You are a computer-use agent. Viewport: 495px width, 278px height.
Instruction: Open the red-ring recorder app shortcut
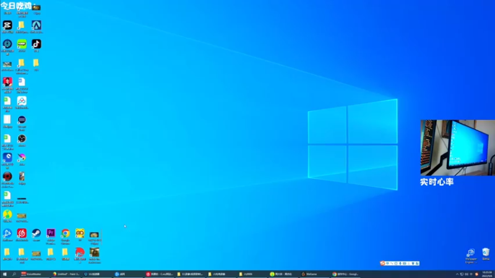coord(7,177)
